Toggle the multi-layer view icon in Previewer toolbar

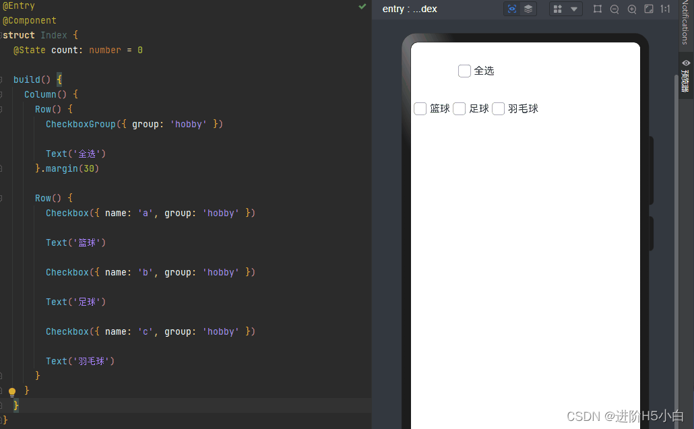[x=528, y=9]
